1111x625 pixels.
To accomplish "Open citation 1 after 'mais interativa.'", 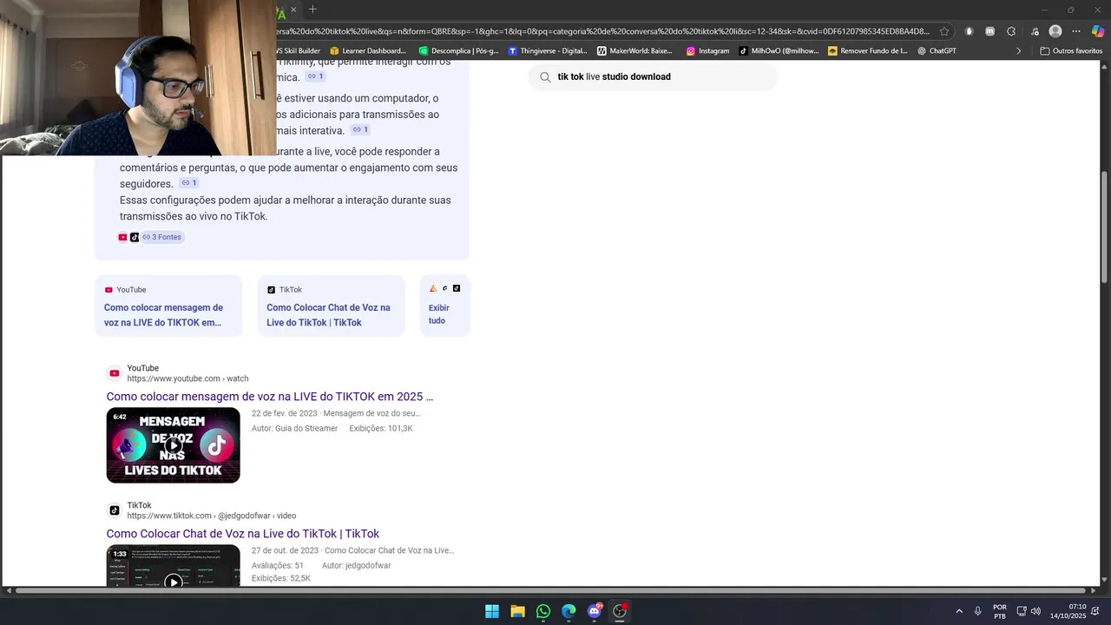I will tap(360, 129).
